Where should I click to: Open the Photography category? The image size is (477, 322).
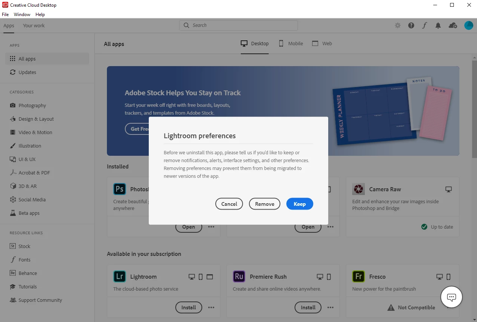tap(47, 105)
